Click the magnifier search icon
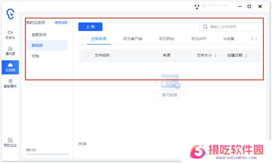272x163 pixels. pos(205,27)
